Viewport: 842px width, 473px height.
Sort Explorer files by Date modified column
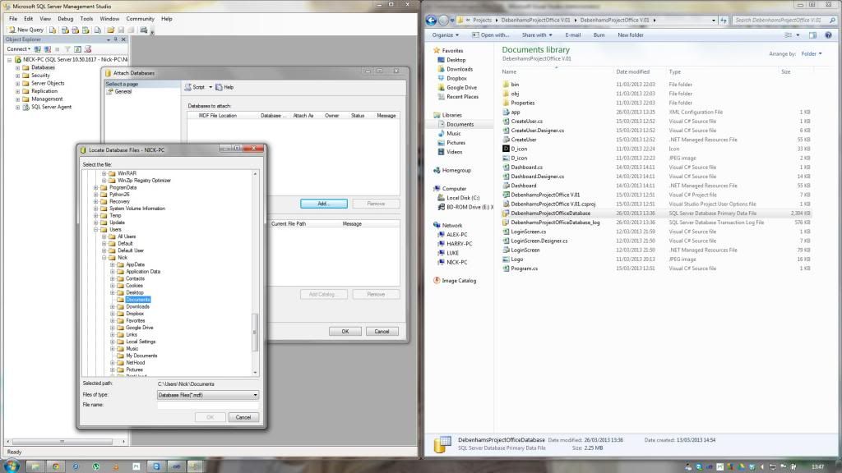(x=632, y=72)
